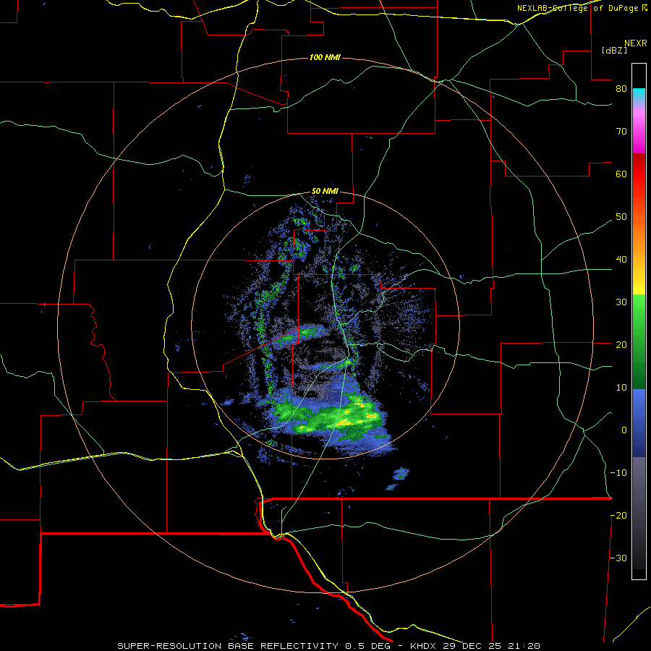Click the KHDX station identifier in the caption
This screenshot has width=651, height=651.
point(423,646)
